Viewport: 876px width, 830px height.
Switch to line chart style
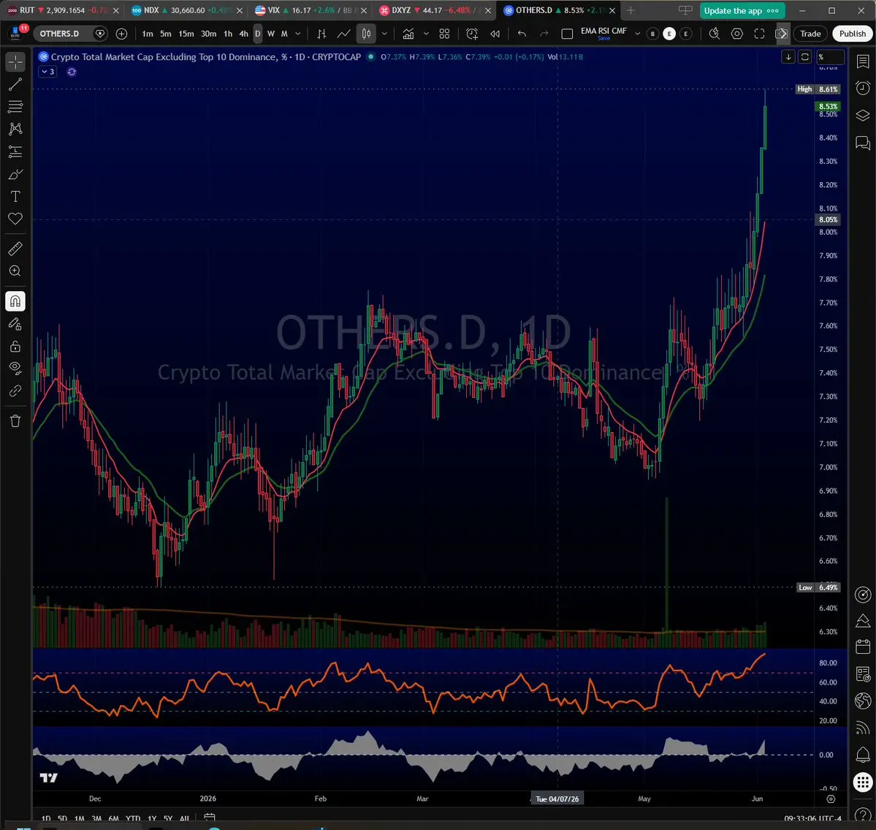pos(343,34)
